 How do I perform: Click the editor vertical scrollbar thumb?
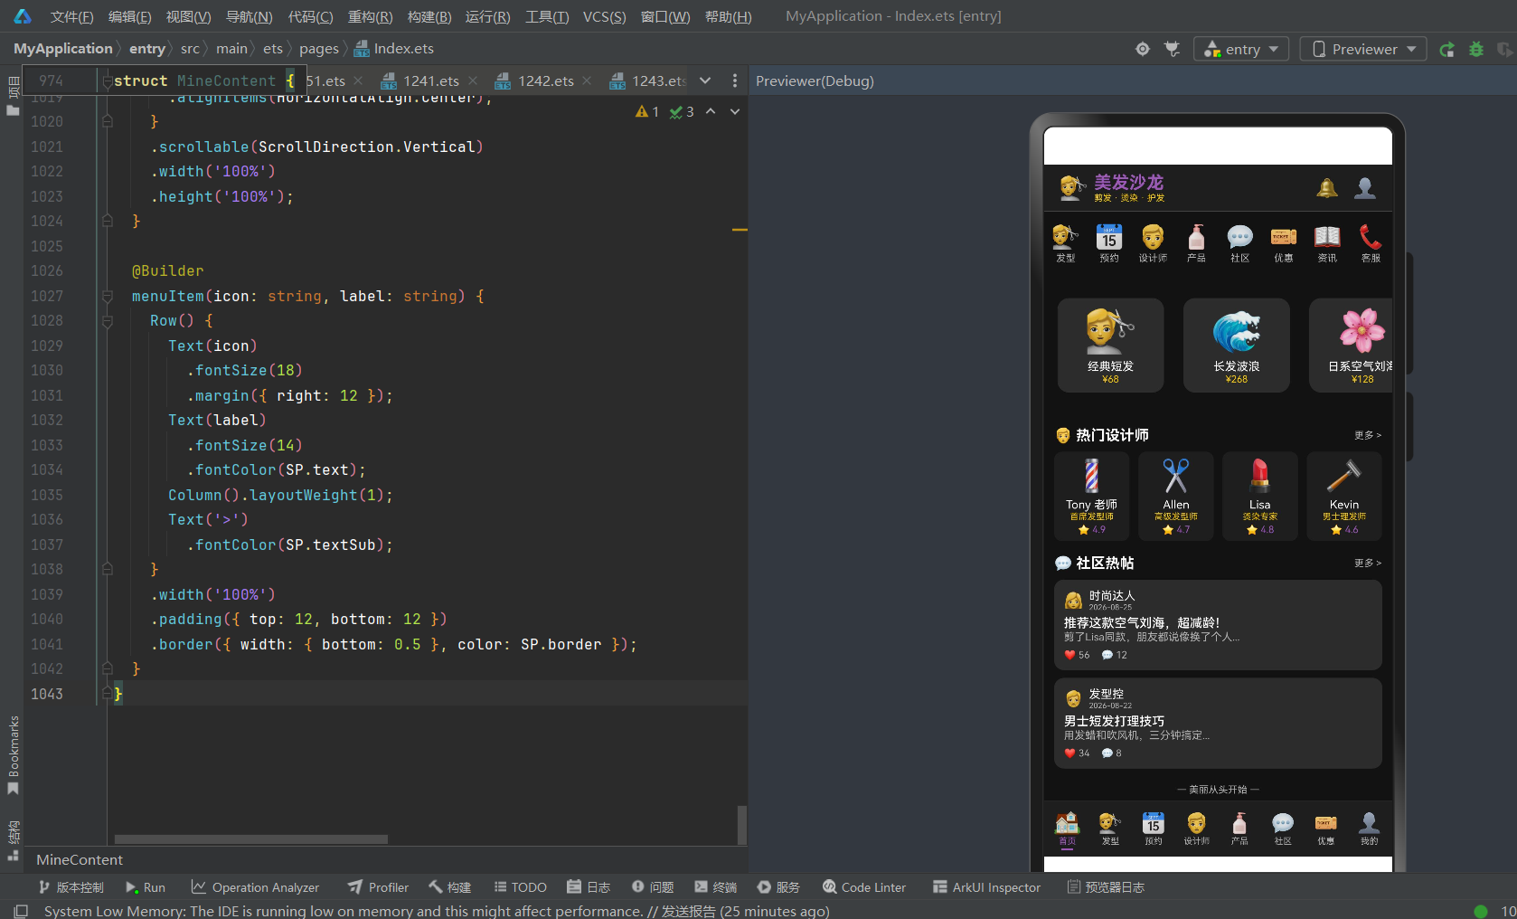742,824
